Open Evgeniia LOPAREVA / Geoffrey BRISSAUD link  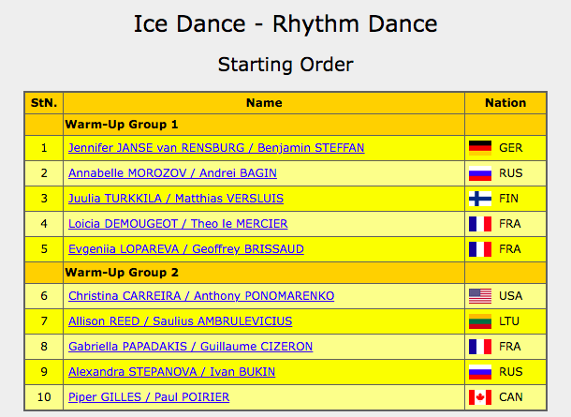[186, 249]
